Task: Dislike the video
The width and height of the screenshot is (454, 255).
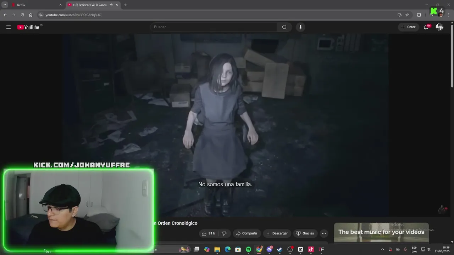Action: [224, 233]
